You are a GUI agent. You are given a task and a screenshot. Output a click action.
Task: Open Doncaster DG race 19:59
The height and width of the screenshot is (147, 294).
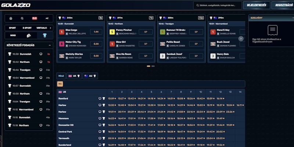230,125
